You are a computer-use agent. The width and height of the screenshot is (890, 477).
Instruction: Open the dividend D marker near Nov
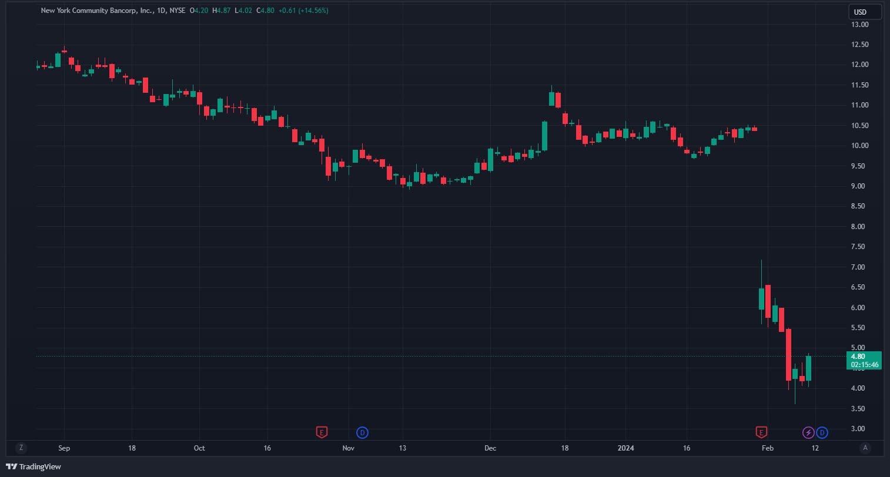[363, 433]
